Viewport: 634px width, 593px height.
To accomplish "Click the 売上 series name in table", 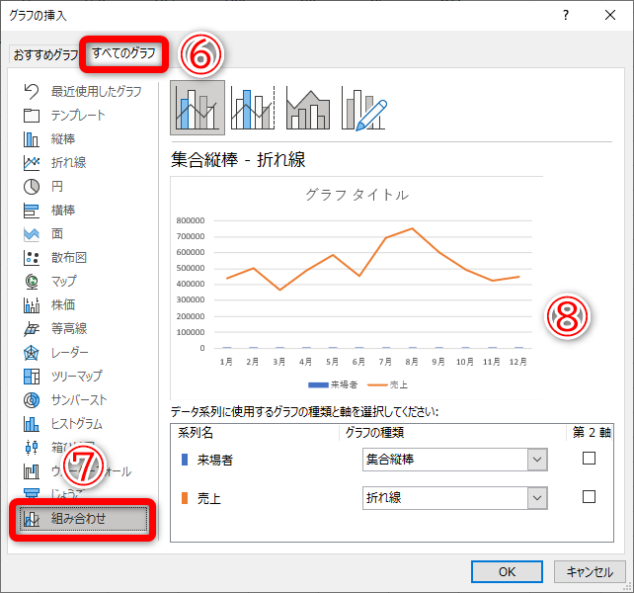I will 209,498.
